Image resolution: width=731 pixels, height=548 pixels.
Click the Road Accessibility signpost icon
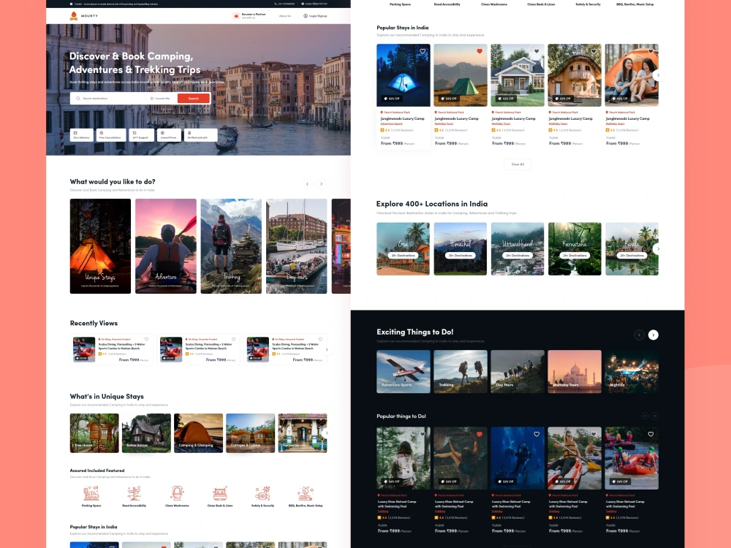point(135,493)
